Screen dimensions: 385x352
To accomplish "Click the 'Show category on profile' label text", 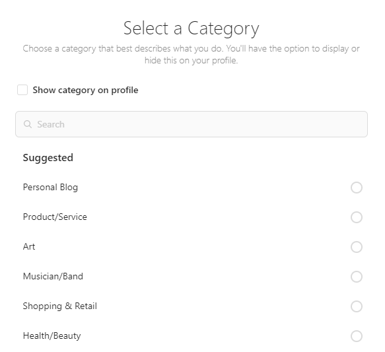I will point(85,90).
